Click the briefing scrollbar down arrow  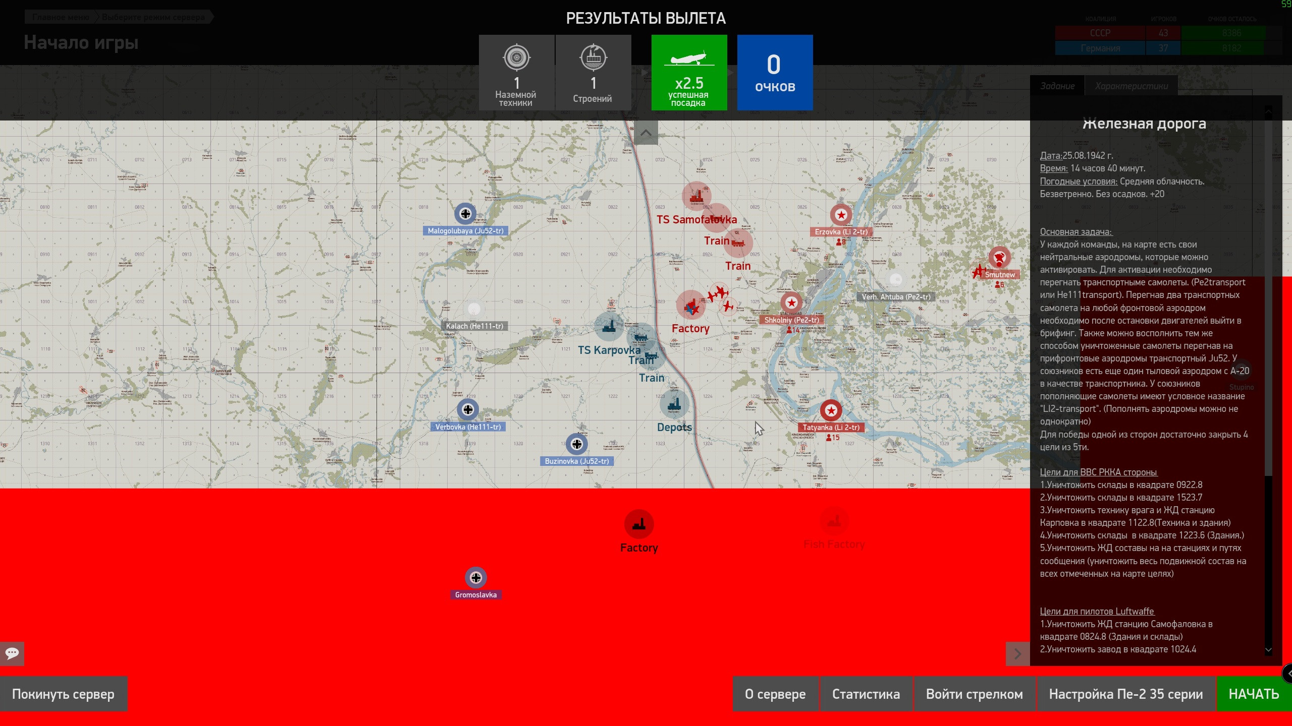click(x=1268, y=650)
